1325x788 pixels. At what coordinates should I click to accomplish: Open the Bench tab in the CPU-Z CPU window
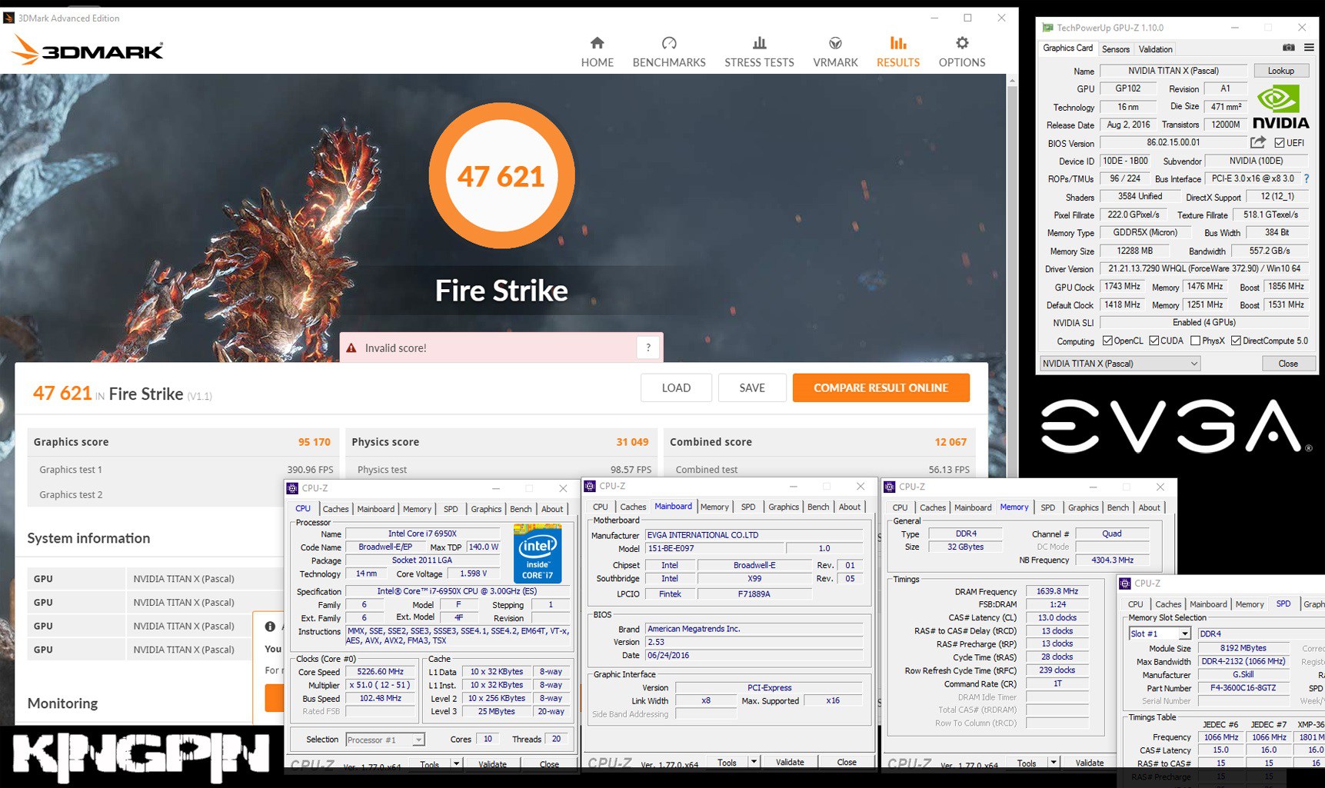[521, 509]
